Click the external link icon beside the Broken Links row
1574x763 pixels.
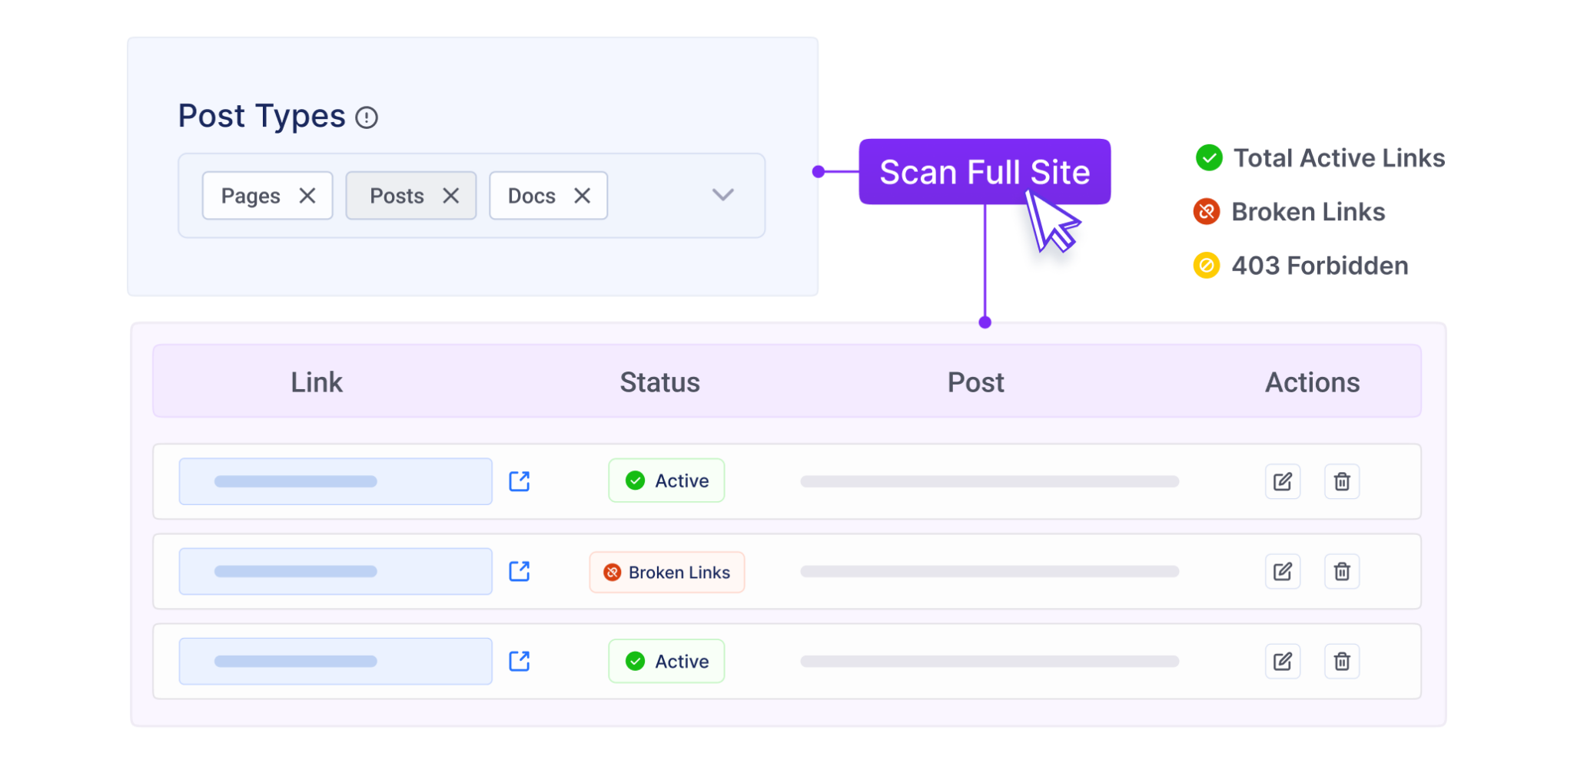[x=519, y=571]
